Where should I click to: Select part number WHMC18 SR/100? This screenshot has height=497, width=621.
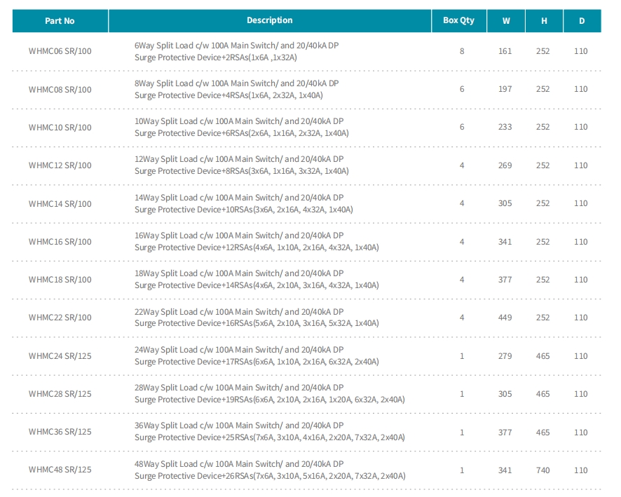coord(60,280)
